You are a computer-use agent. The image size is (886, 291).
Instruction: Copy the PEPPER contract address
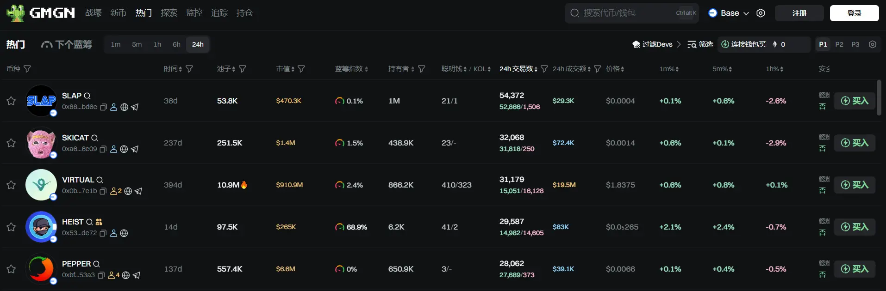coord(101,275)
